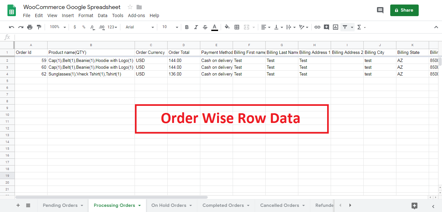Open the Tools menu
442x212 pixels.
[x=118, y=15]
